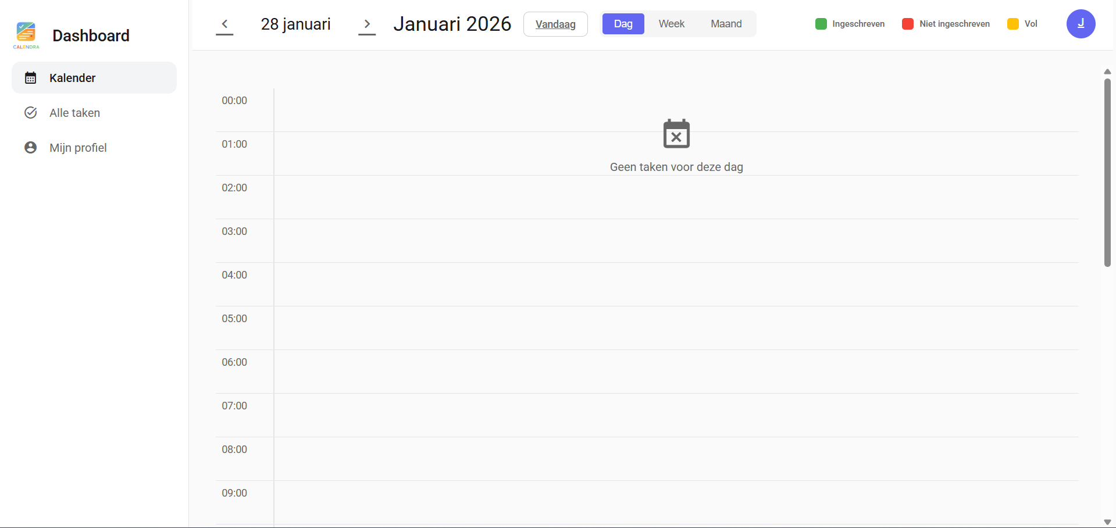Viewport: 1116px width, 528px height.
Task: Go to next day with right chevron
Action: 367,24
